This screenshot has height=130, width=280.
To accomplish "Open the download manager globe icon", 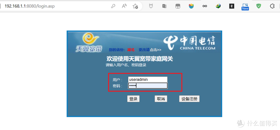I will click(x=218, y=6).
